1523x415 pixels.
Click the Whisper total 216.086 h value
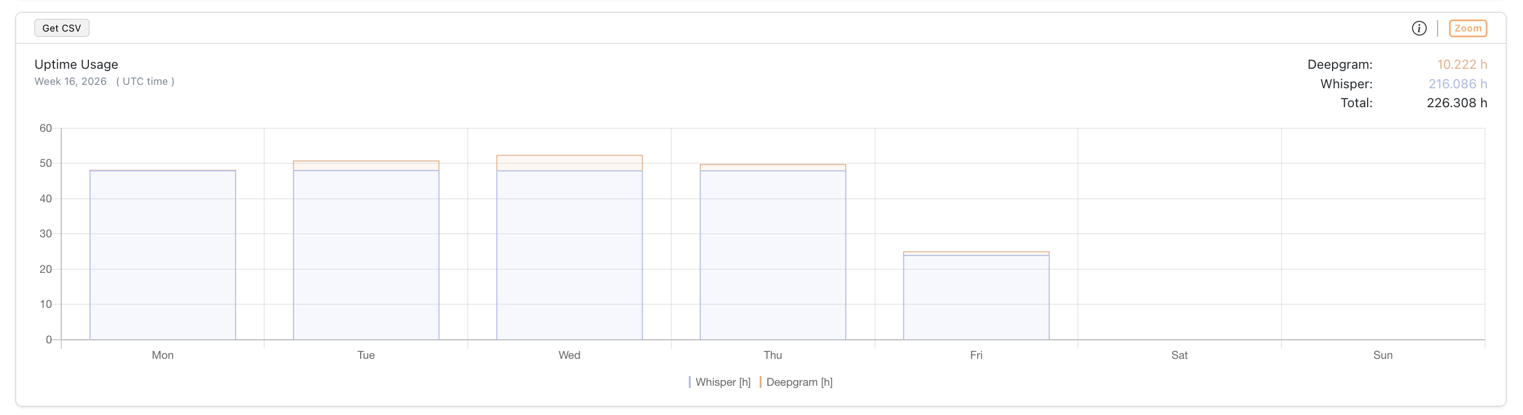coord(1458,84)
